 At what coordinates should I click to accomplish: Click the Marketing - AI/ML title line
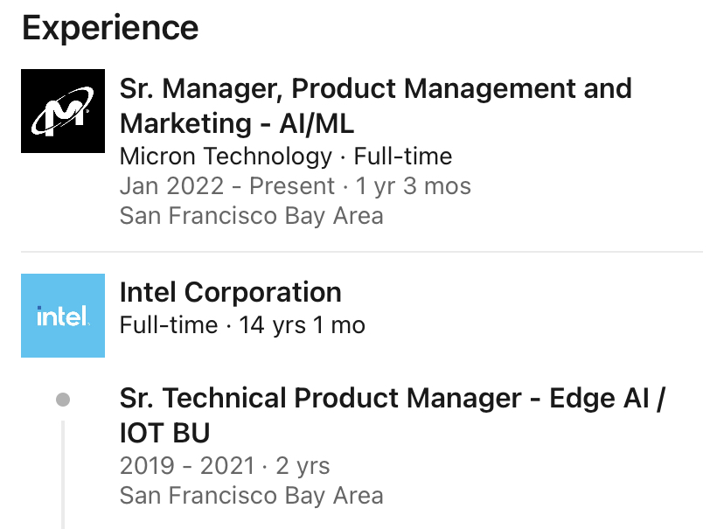click(237, 123)
